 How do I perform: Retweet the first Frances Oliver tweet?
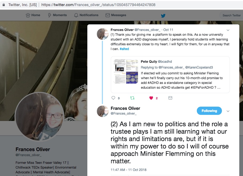(132, 98)
